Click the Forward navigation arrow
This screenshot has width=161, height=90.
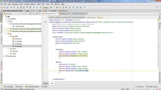click(37, 7)
